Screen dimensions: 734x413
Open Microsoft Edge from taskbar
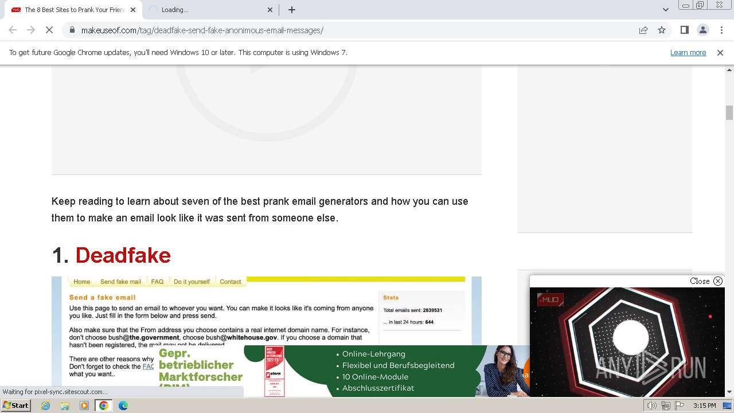pyautogui.click(x=123, y=406)
